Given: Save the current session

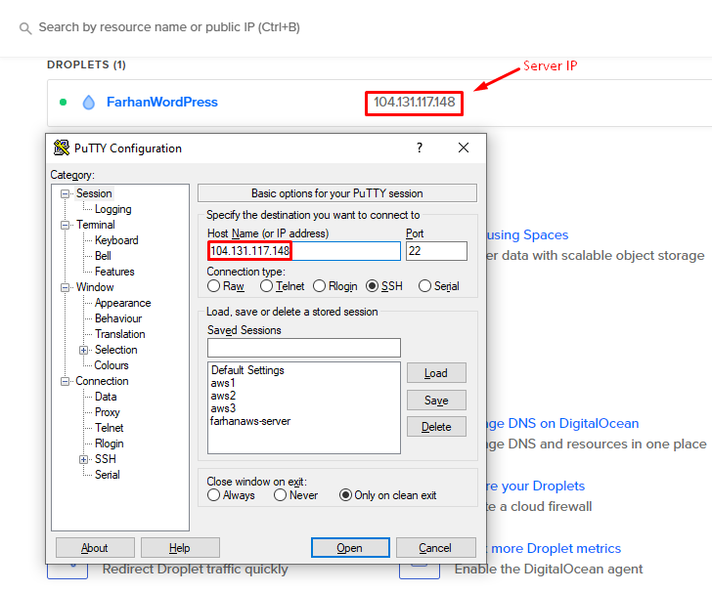Looking at the screenshot, I should tap(436, 401).
